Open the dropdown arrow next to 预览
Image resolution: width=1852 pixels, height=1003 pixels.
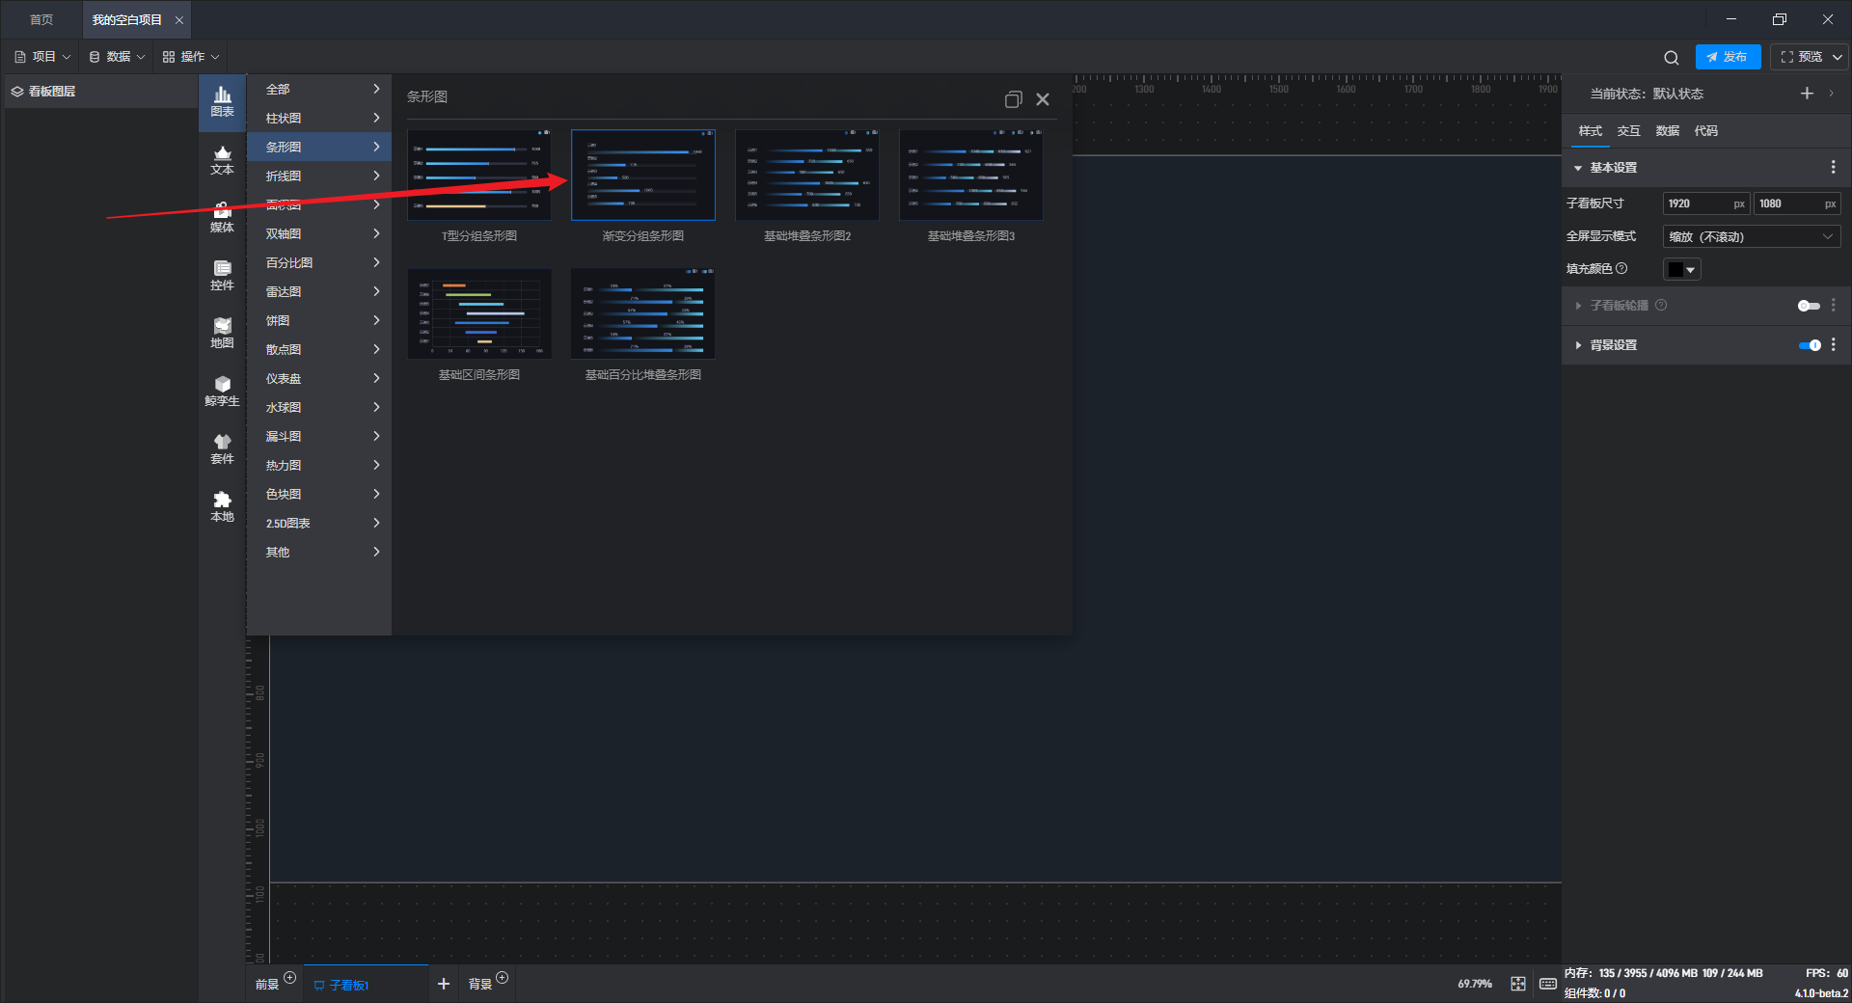pyautogui.click(x=1838, y=57)
